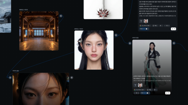Toggle 무제한 모드 in the text prompt node

[x=147, y=29]
